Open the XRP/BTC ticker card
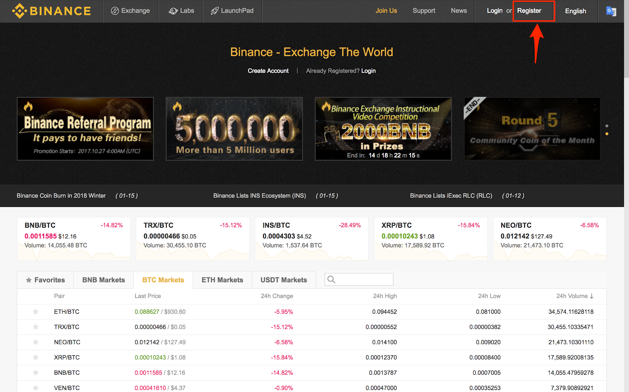The width and height of the screenshot is (629, 392). click(430, 239)
